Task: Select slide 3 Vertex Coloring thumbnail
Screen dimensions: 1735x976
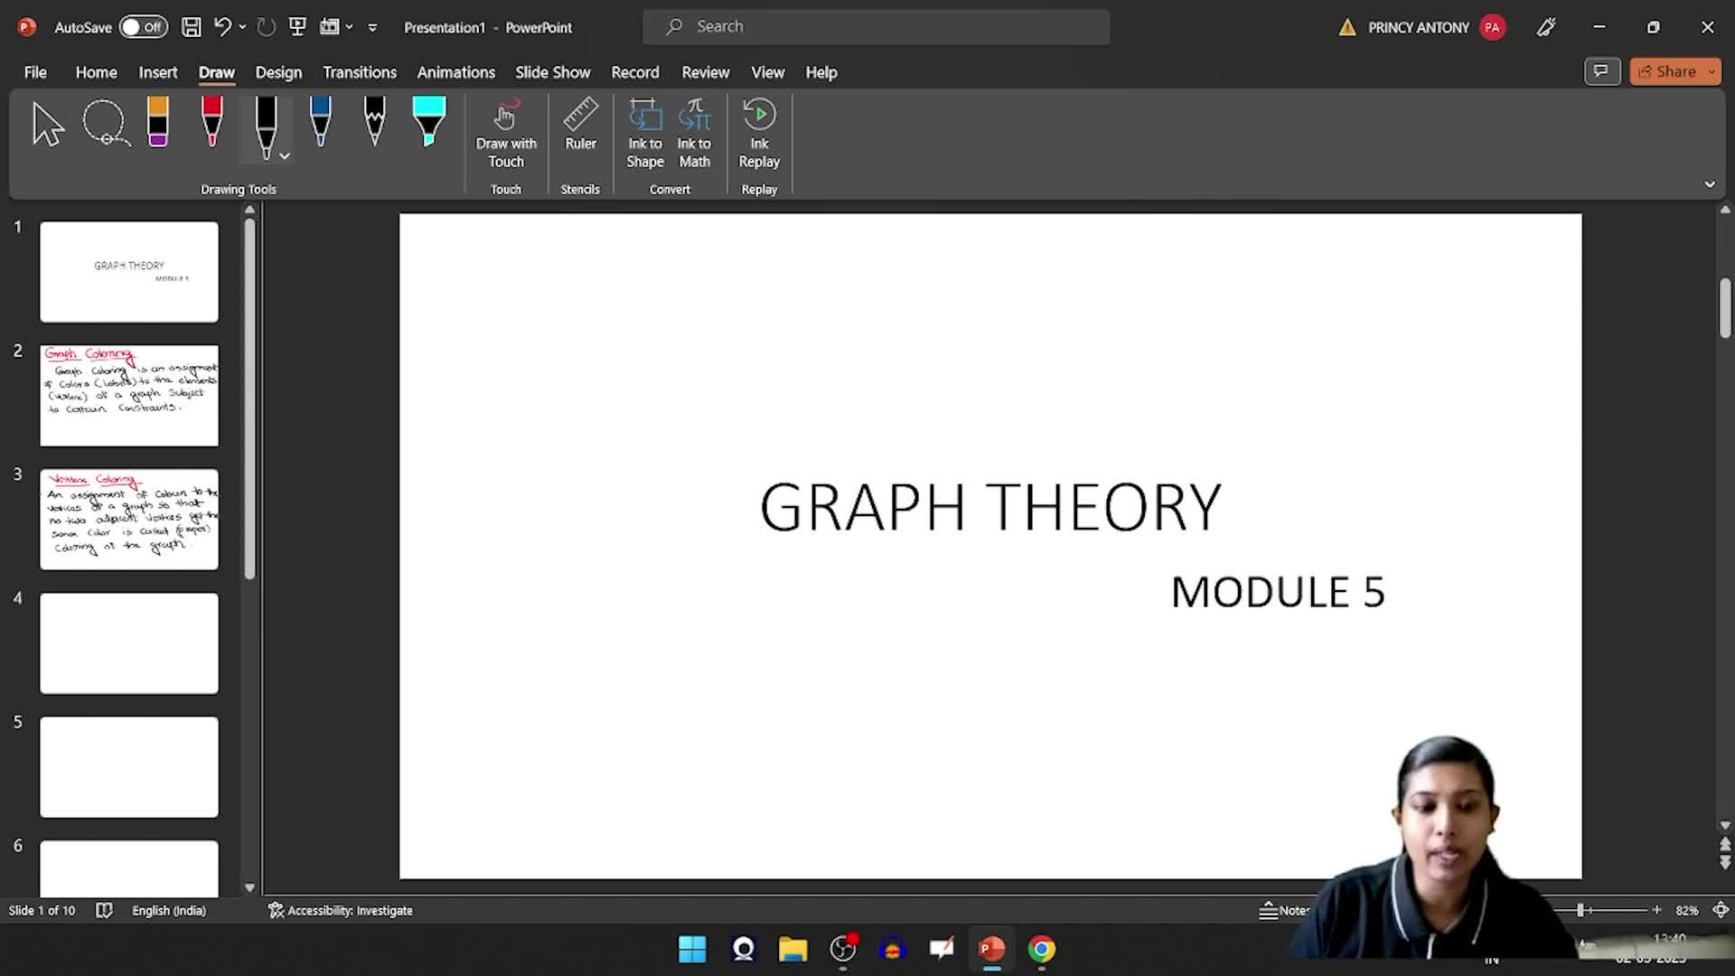Action: 129,519
